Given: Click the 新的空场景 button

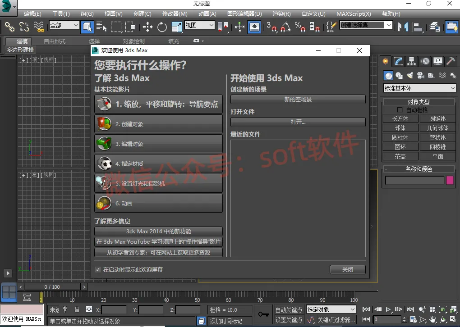Looking at the screenshot, I should pyautogui.click(x=298, y=100).
